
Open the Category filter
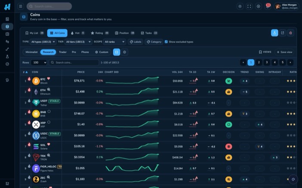pos(154,42)
